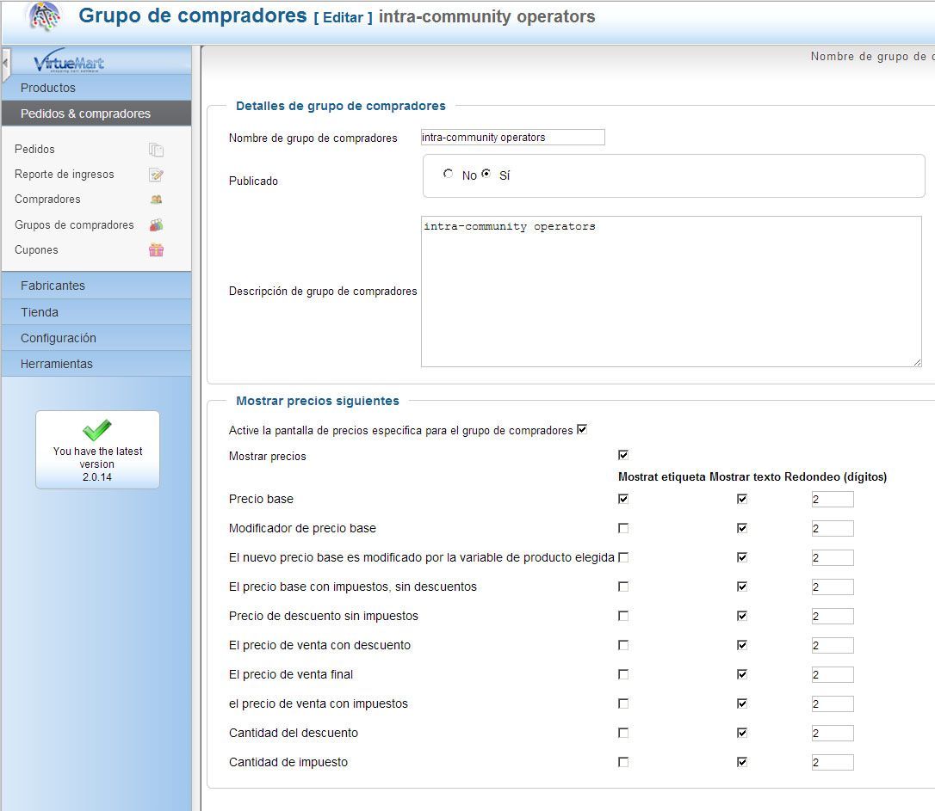935x811 pixels.
Task: Click the Grupos de compradores icon
Action: 156,225
